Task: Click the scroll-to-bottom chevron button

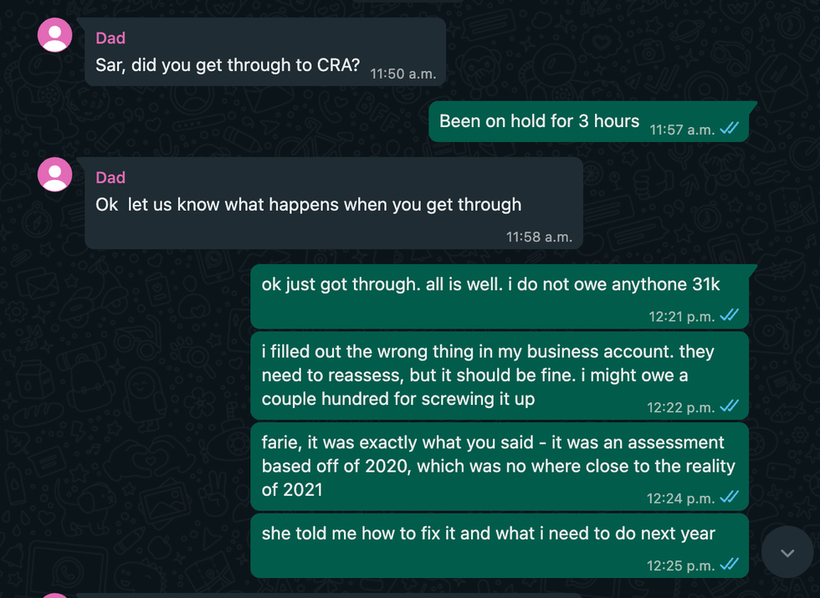Action: (787, 553)
